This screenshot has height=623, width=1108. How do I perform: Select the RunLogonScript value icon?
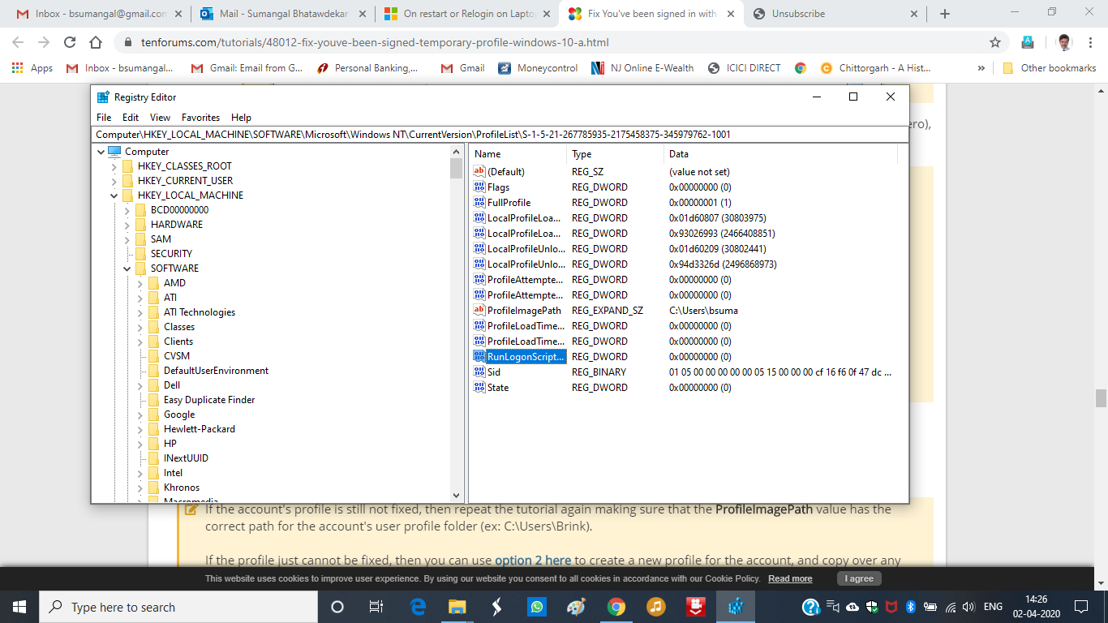(479, 357)
